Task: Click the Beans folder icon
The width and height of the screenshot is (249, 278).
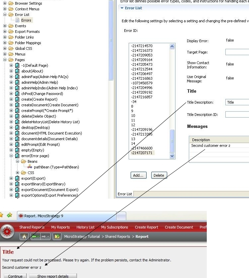Action: click(x=24, y=161)
